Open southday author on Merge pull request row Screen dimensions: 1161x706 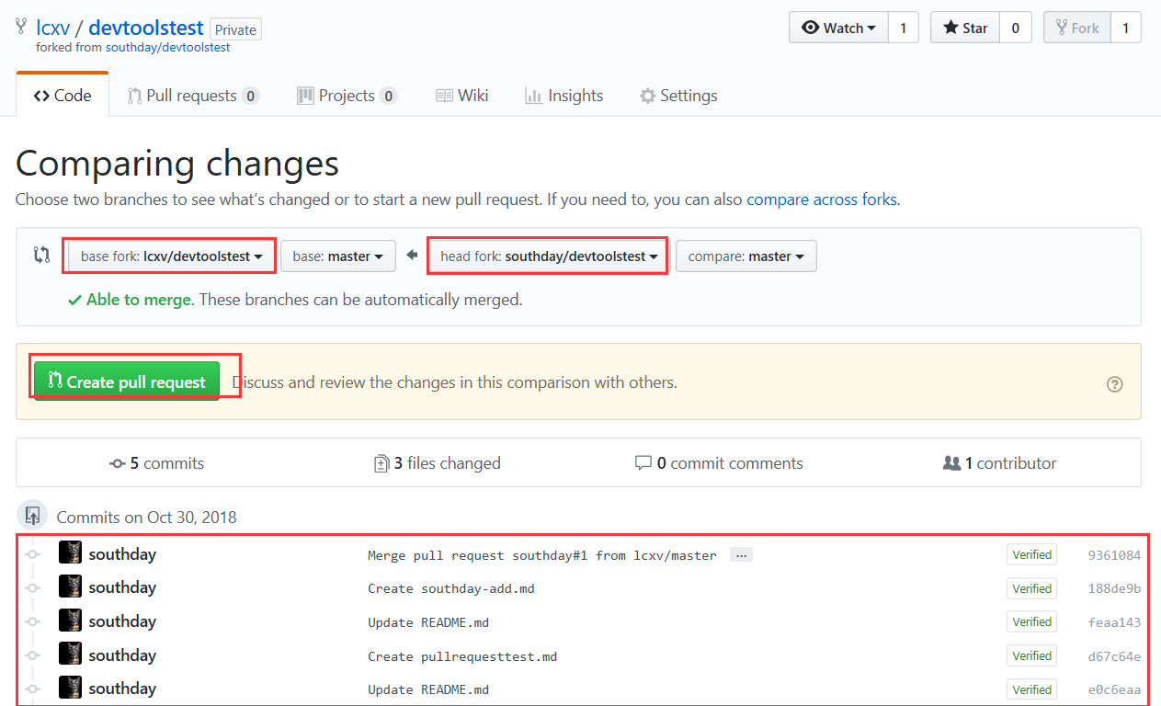coord(122,554)
